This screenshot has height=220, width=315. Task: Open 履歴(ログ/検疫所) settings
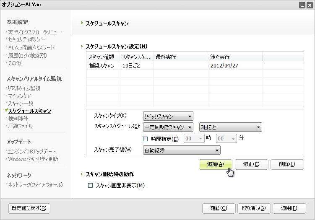(27, 55)
